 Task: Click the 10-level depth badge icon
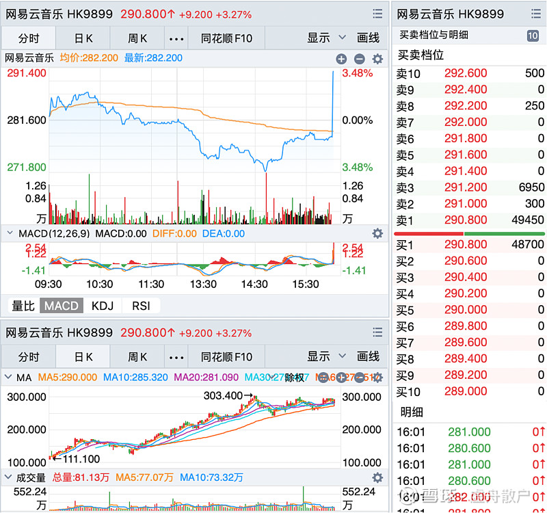[533, 36]
